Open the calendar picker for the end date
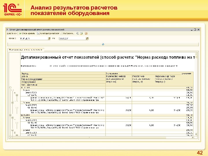 [x=87, y=38]
